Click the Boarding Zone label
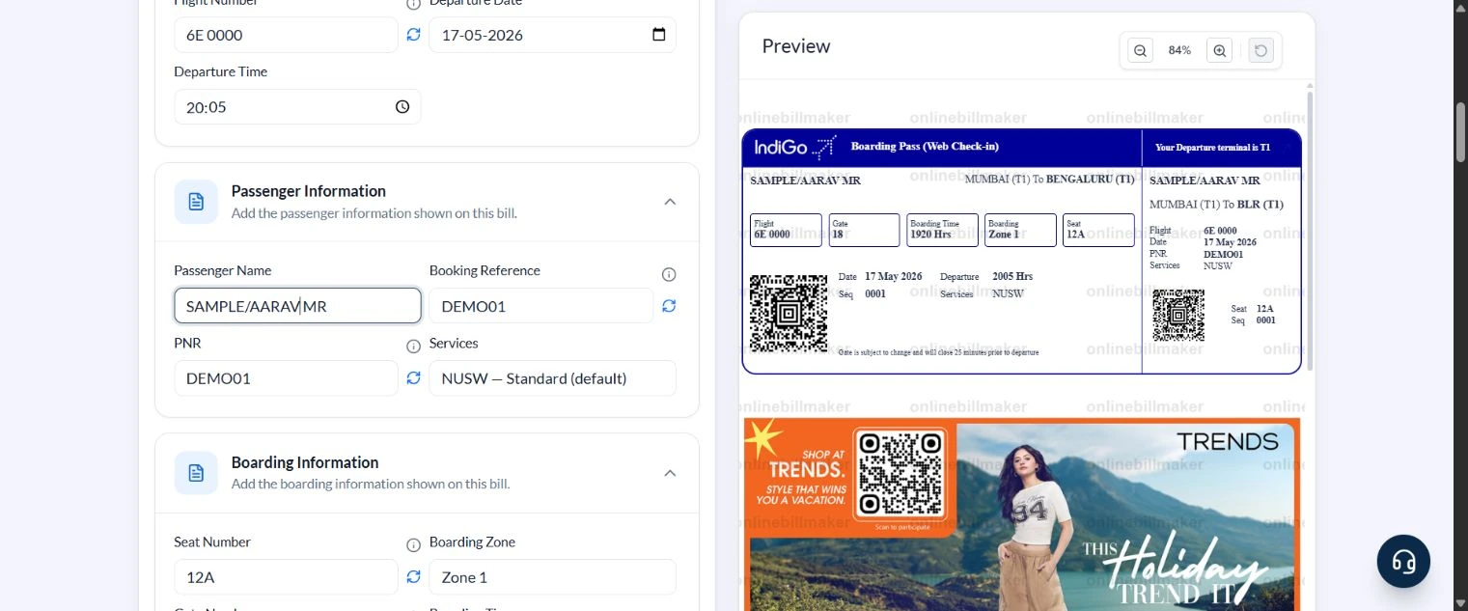This screenshot has width=1468, height=611. (472, 542)
